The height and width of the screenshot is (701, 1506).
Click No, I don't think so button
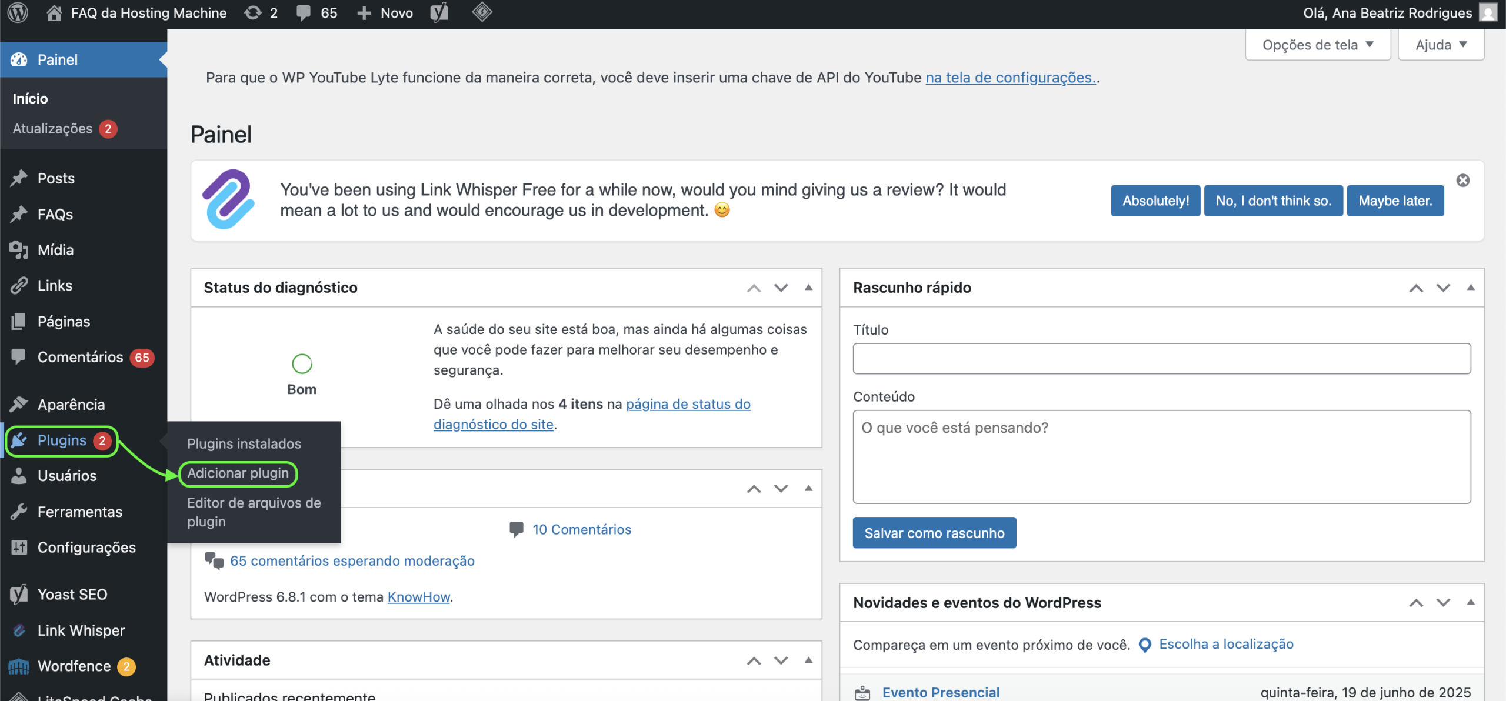tap(1274, 201)
